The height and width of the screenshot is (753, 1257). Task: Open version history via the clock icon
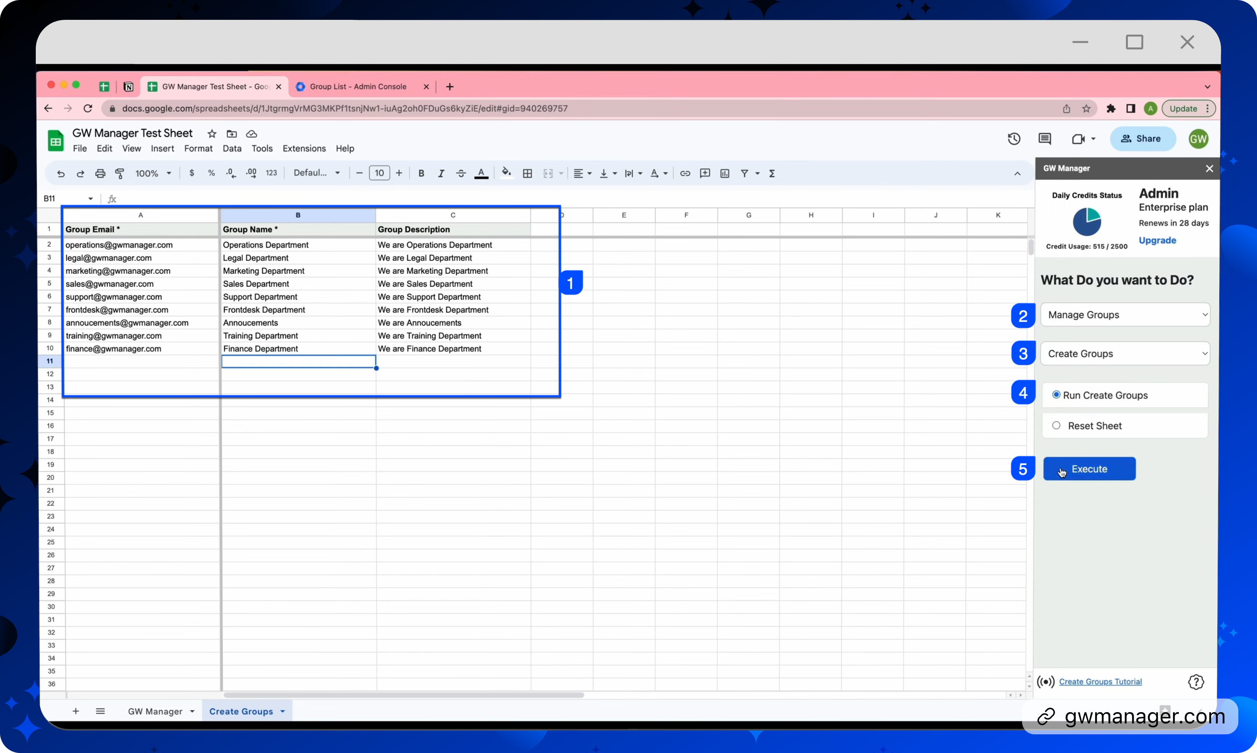pyautogui.click(x=1014, y=138)
